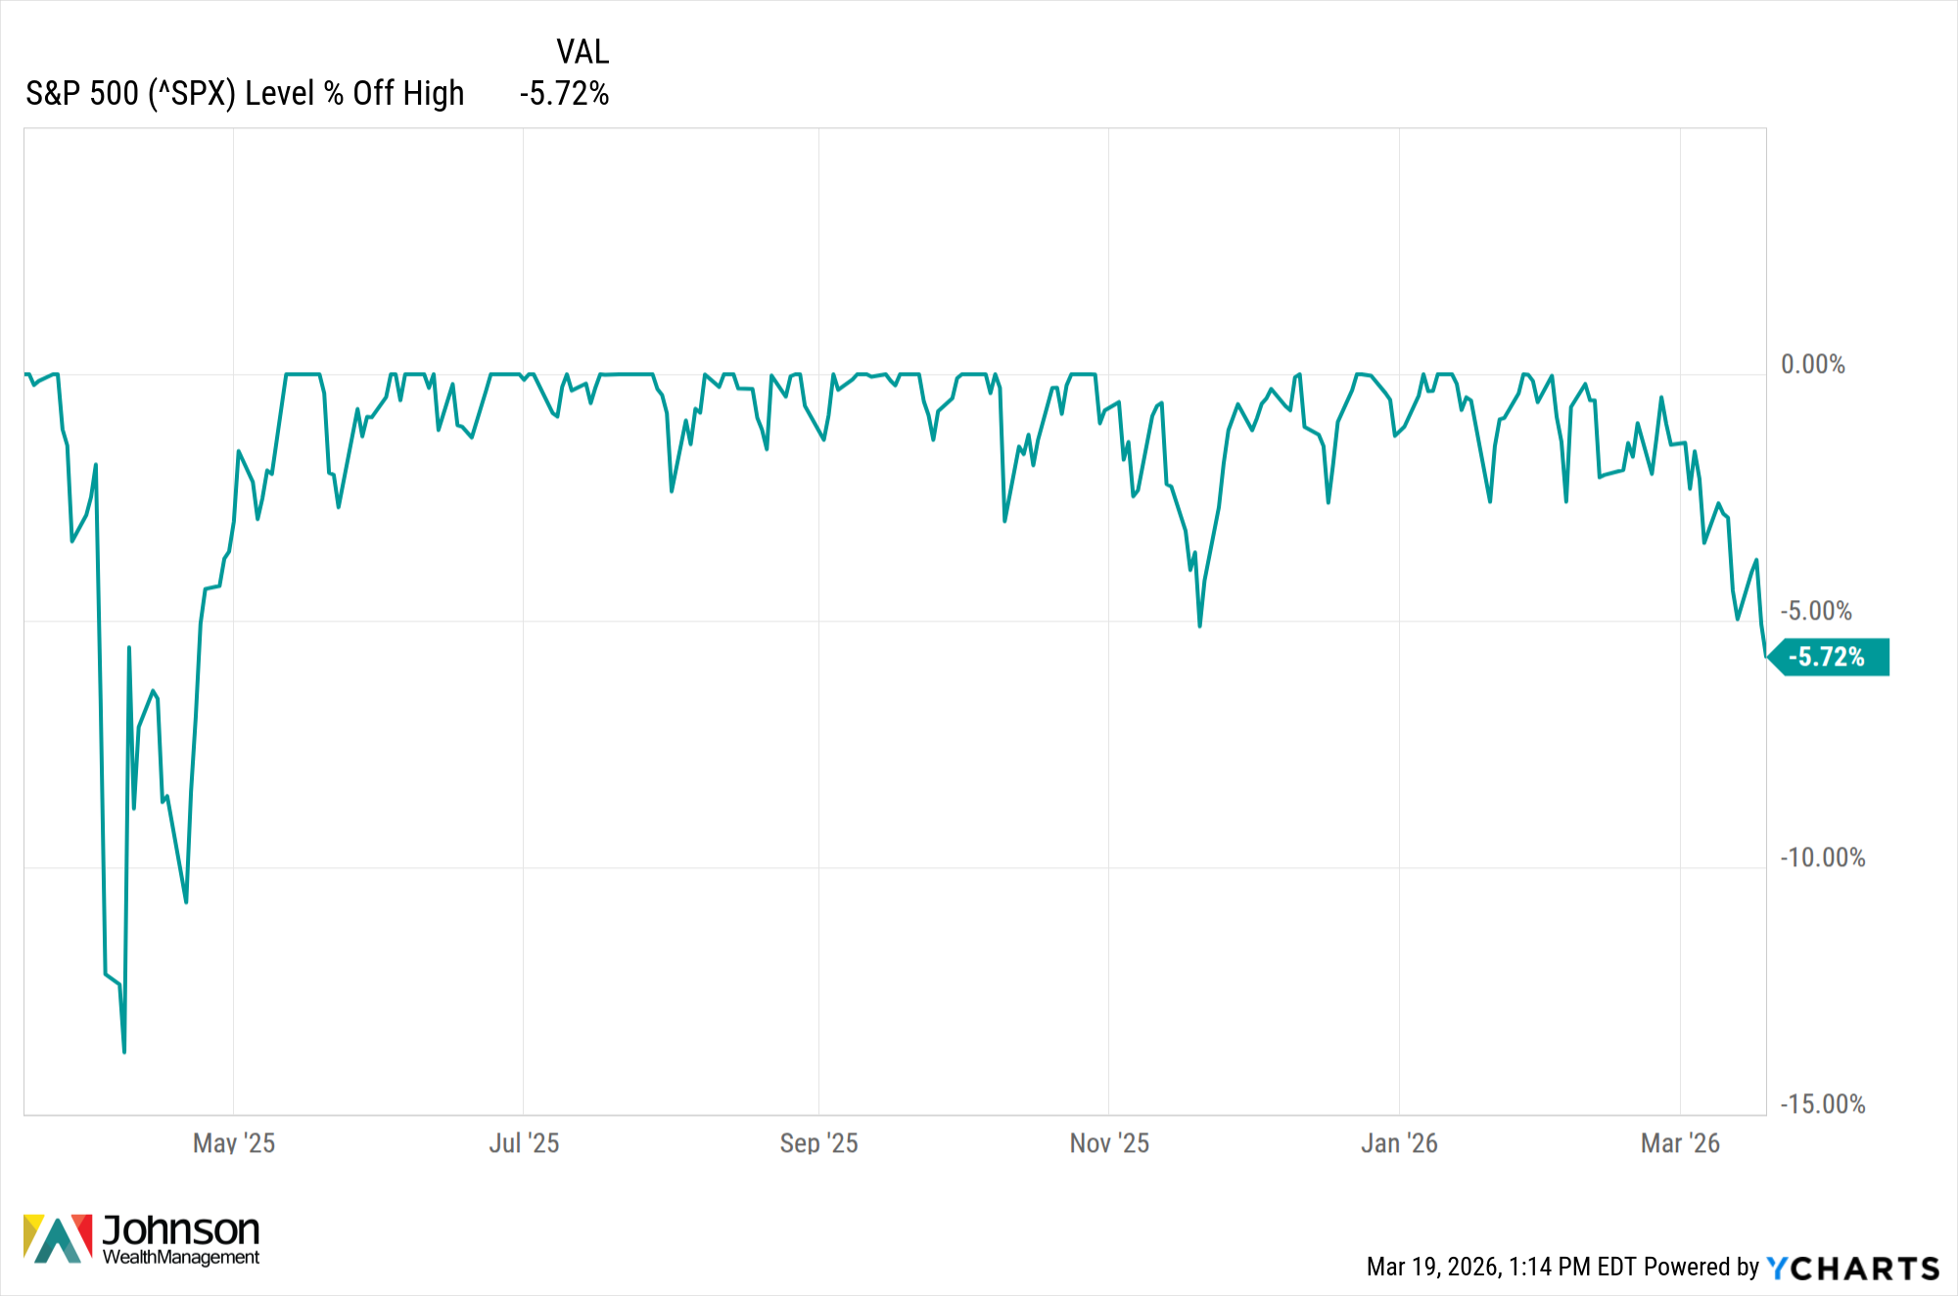Click the -5.00% y-axis label
Viewport: 1958px width, 1296px height.
1816,612
